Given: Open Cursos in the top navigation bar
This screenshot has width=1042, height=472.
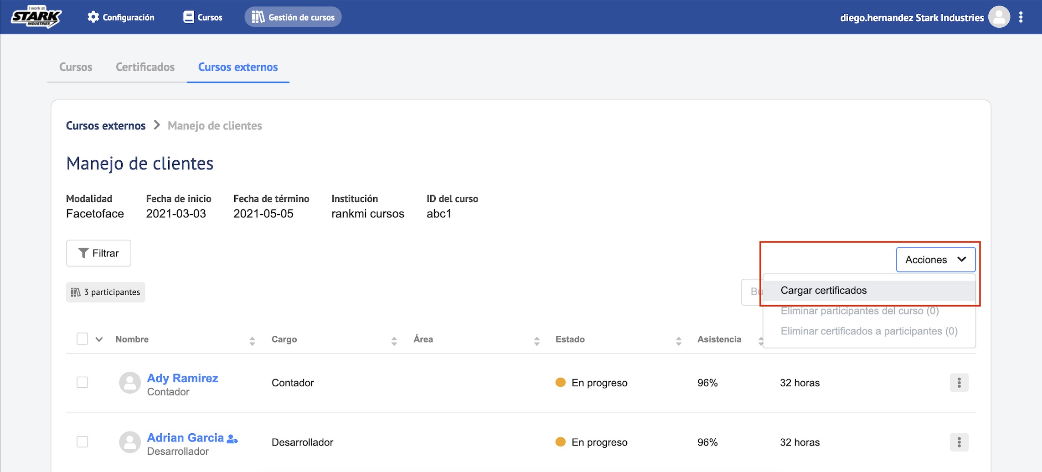Looking at the screenshot, I should coord(203,17).
